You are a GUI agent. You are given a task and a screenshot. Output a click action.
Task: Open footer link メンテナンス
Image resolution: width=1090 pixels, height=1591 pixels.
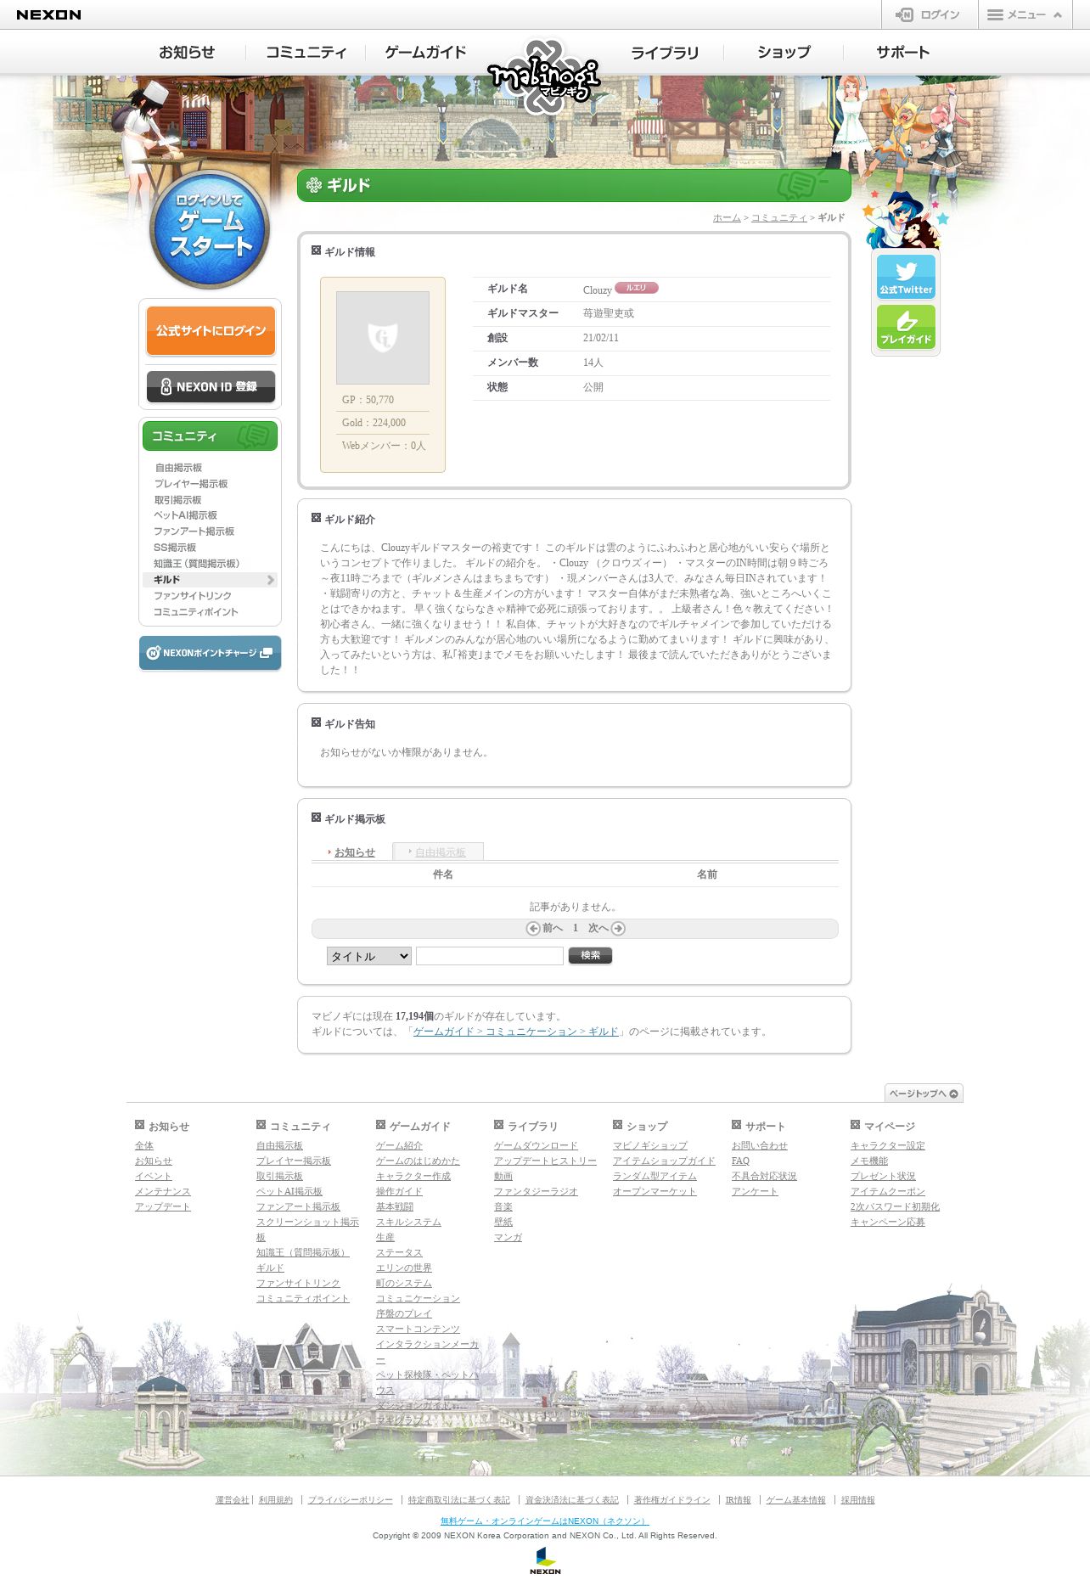[163, 1191]
